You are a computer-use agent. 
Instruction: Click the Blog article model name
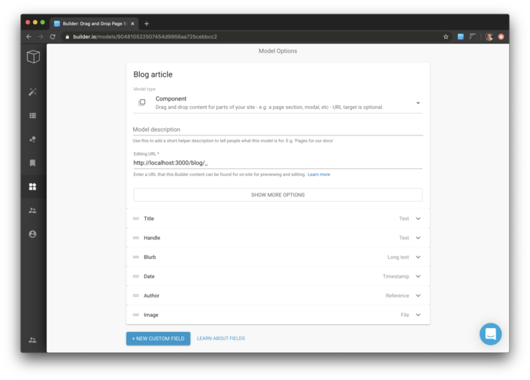[x=153, y=74]
